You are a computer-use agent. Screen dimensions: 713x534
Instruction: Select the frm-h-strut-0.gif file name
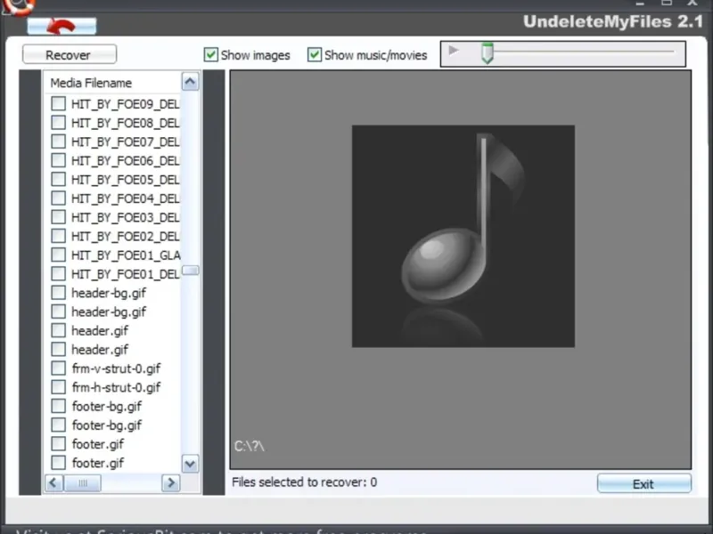(116, 388)
